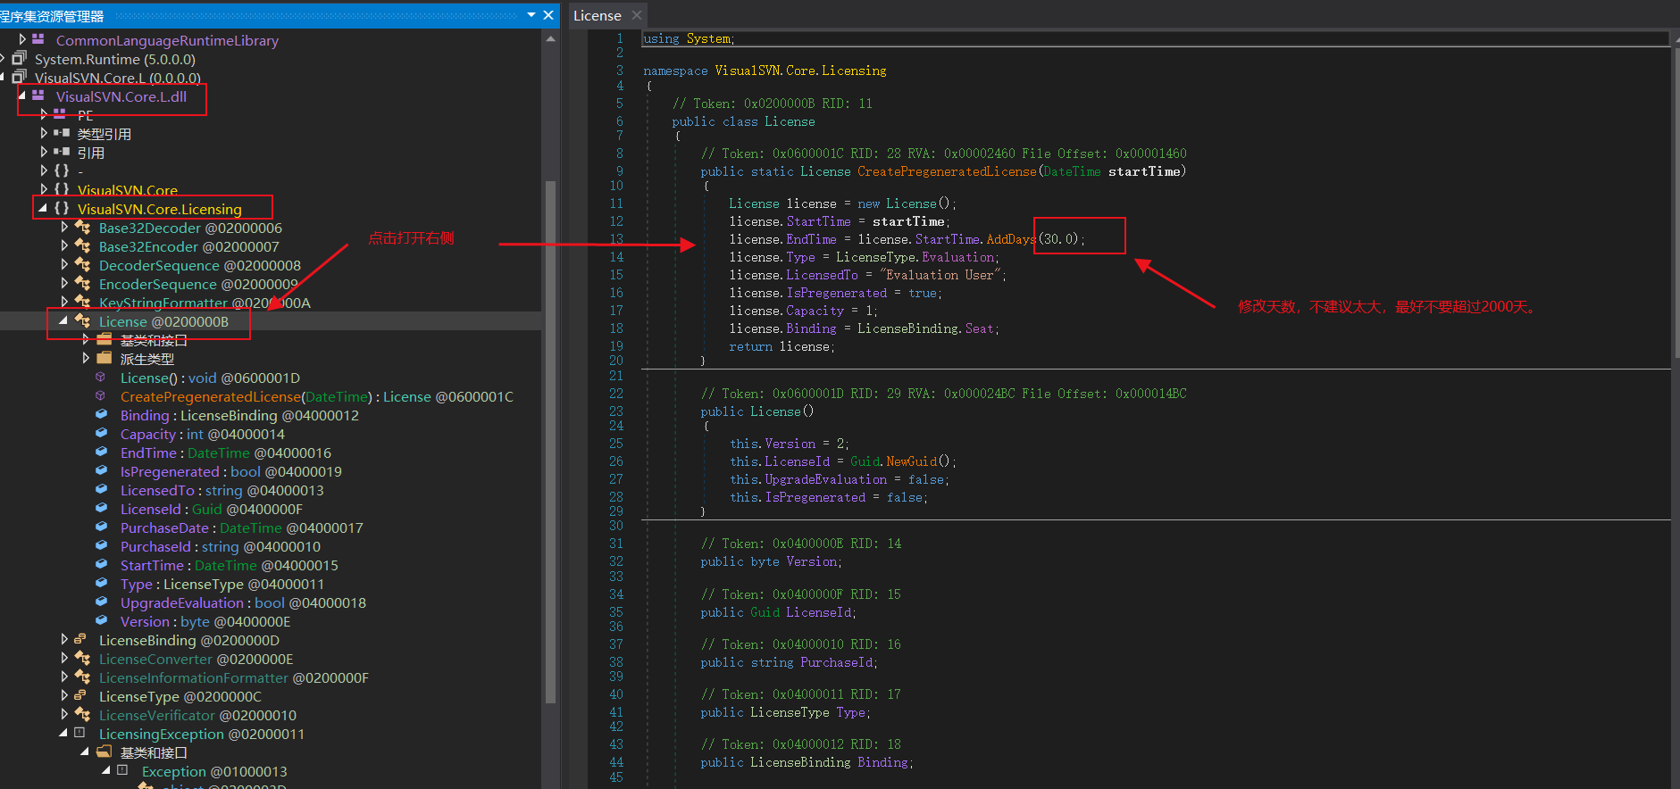Select KeyStringFormatter class in tree
The width and height of the screenshot is (1680, 789).
205,303
